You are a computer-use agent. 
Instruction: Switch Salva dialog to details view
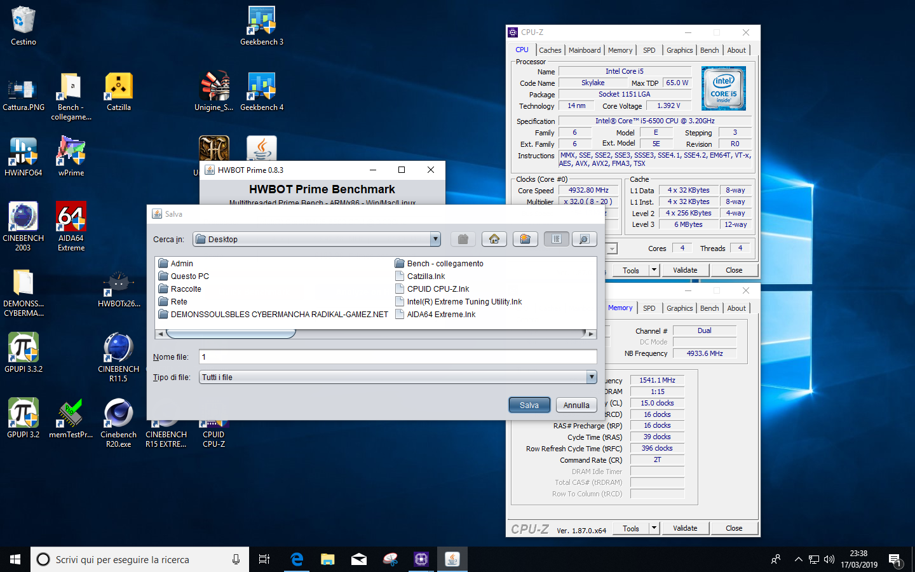tap(585, 239)
